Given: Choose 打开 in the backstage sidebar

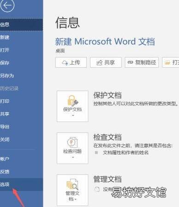Looking at the screenshot, I should pos(21,50).
